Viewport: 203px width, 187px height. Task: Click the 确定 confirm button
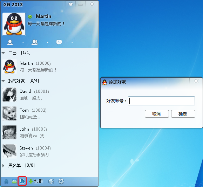tap(183, 114)
